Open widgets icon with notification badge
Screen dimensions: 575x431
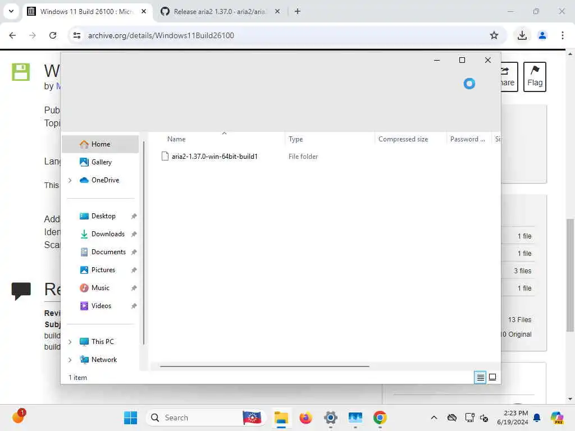(x=19, y=417)
